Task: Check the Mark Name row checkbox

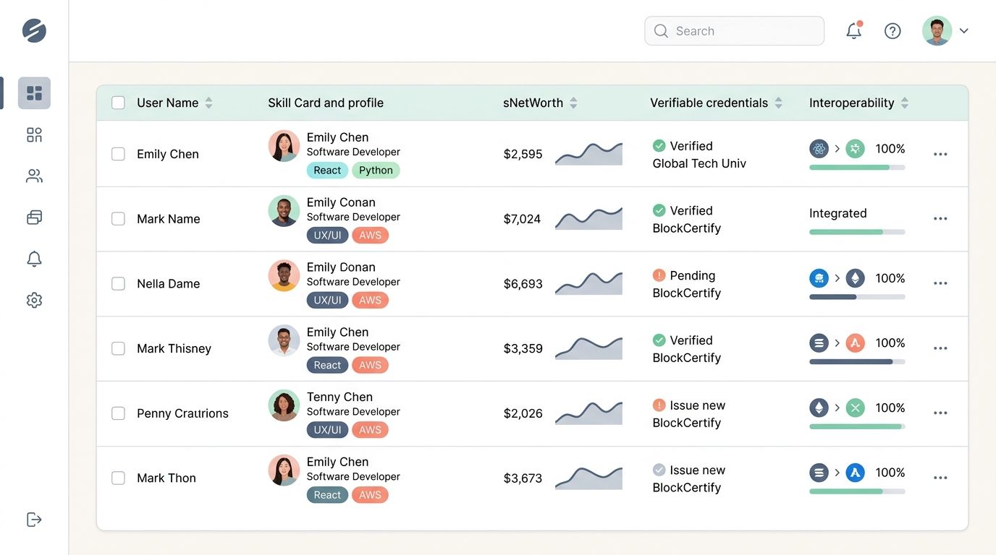Action: (118, 219)
